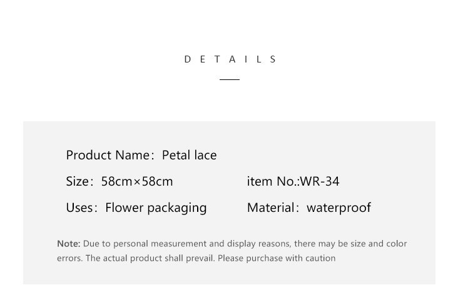Click the Uses label
This screenshot has width=458, height=295.
click(x=81, y=207)
